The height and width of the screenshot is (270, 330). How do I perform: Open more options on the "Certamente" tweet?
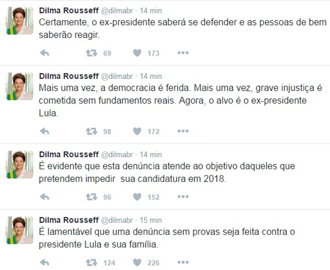point(183,53)
